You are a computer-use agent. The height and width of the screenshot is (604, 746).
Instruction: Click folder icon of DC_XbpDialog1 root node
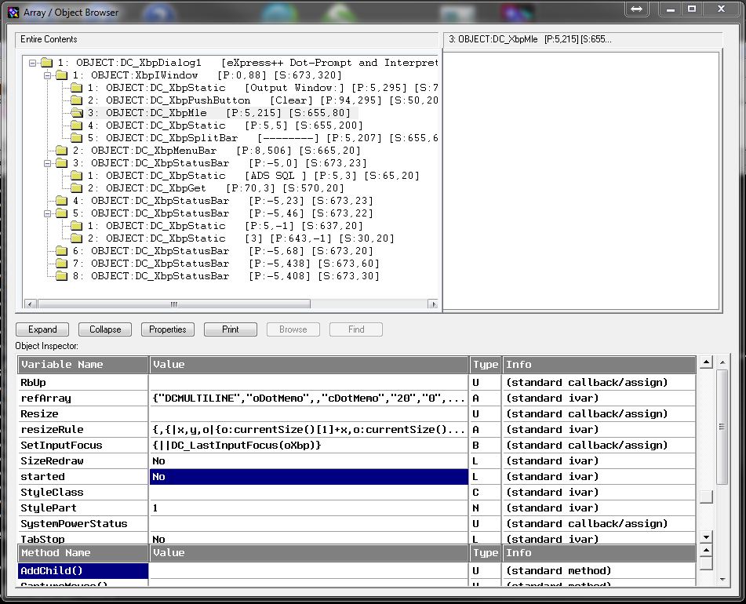tap(47, 63)
